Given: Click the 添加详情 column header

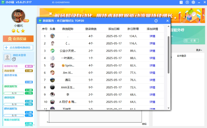Looking at the screenshot, I should pyautogui.click(x=152, y=29).
